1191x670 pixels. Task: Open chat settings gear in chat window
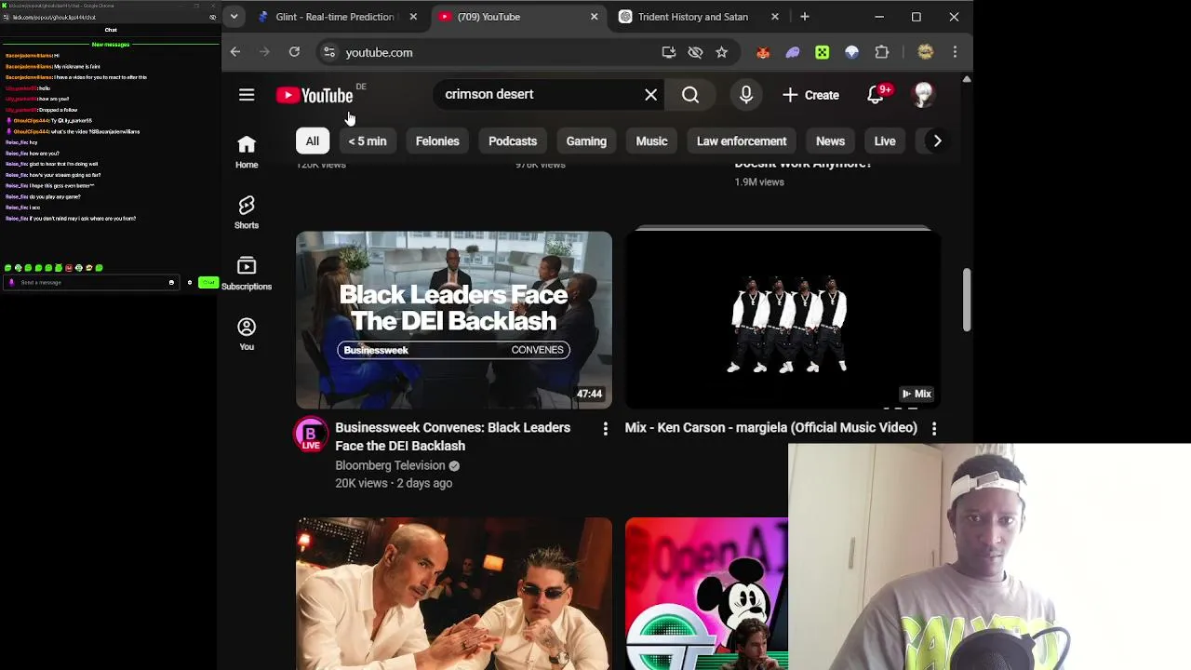(x=190, y=282)
